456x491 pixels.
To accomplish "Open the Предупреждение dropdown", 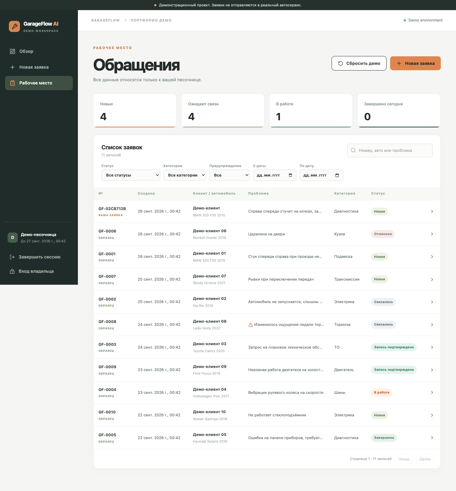I will (x=230, y=175).
